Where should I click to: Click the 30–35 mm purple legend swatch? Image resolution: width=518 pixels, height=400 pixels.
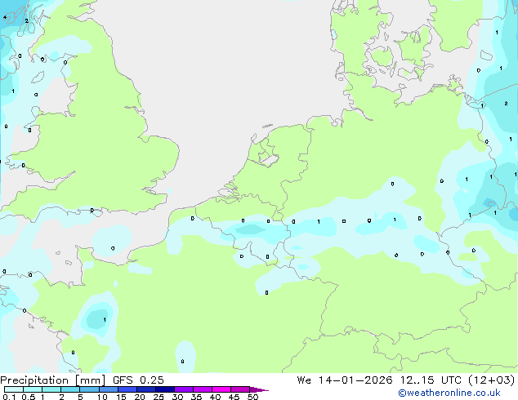pos(183,389)
